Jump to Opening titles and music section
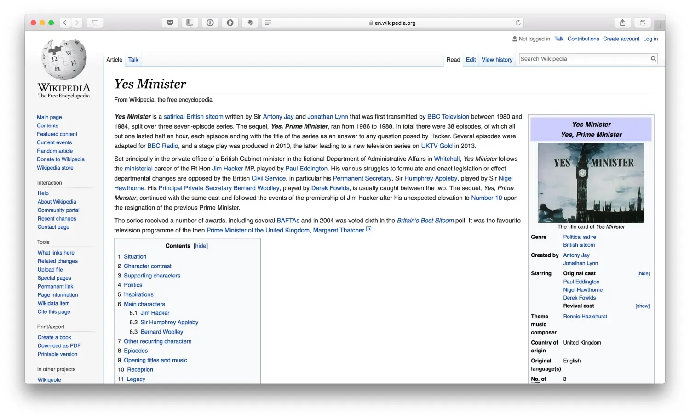690x419 pixels. pyautogui.click(x=155, y=361)
